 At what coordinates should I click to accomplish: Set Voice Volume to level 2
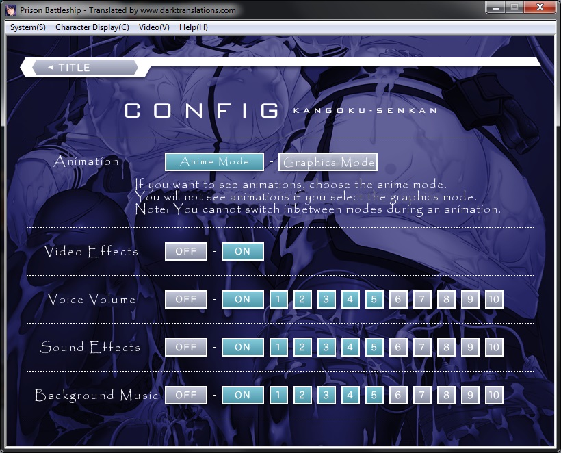(302, 299)
